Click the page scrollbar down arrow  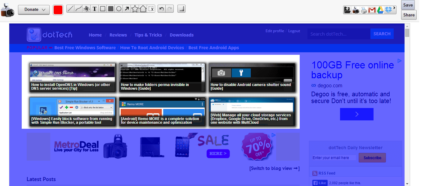pyautogui.click(x=407, y=184)
